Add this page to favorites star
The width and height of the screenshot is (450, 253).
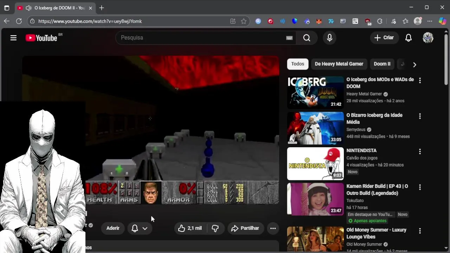pos(244,21)
